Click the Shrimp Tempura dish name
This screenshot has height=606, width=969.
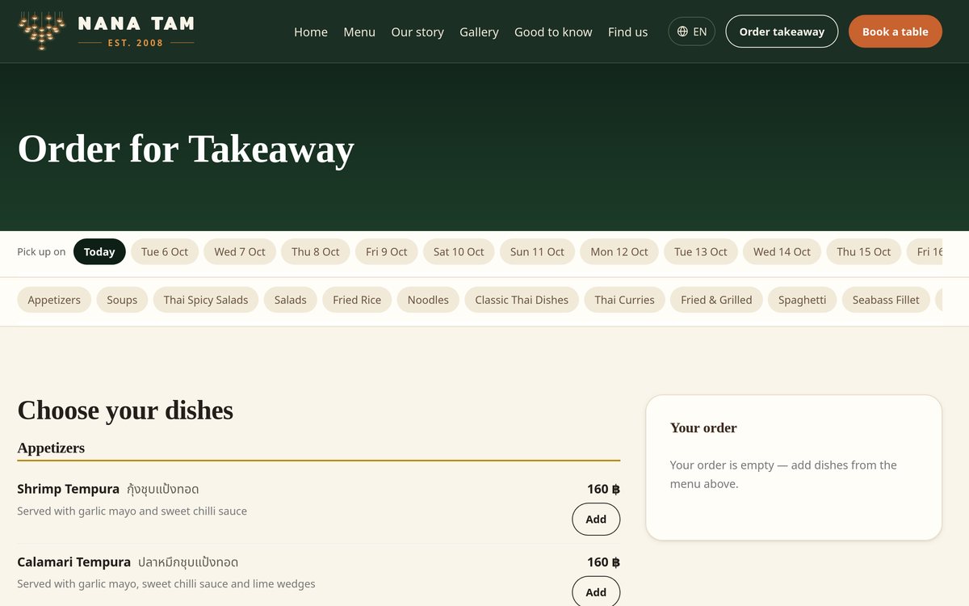[69, 489]
